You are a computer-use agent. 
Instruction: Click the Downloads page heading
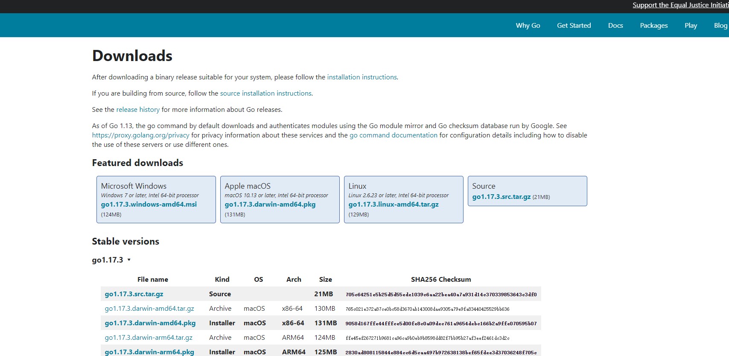[x=132, y=56]
